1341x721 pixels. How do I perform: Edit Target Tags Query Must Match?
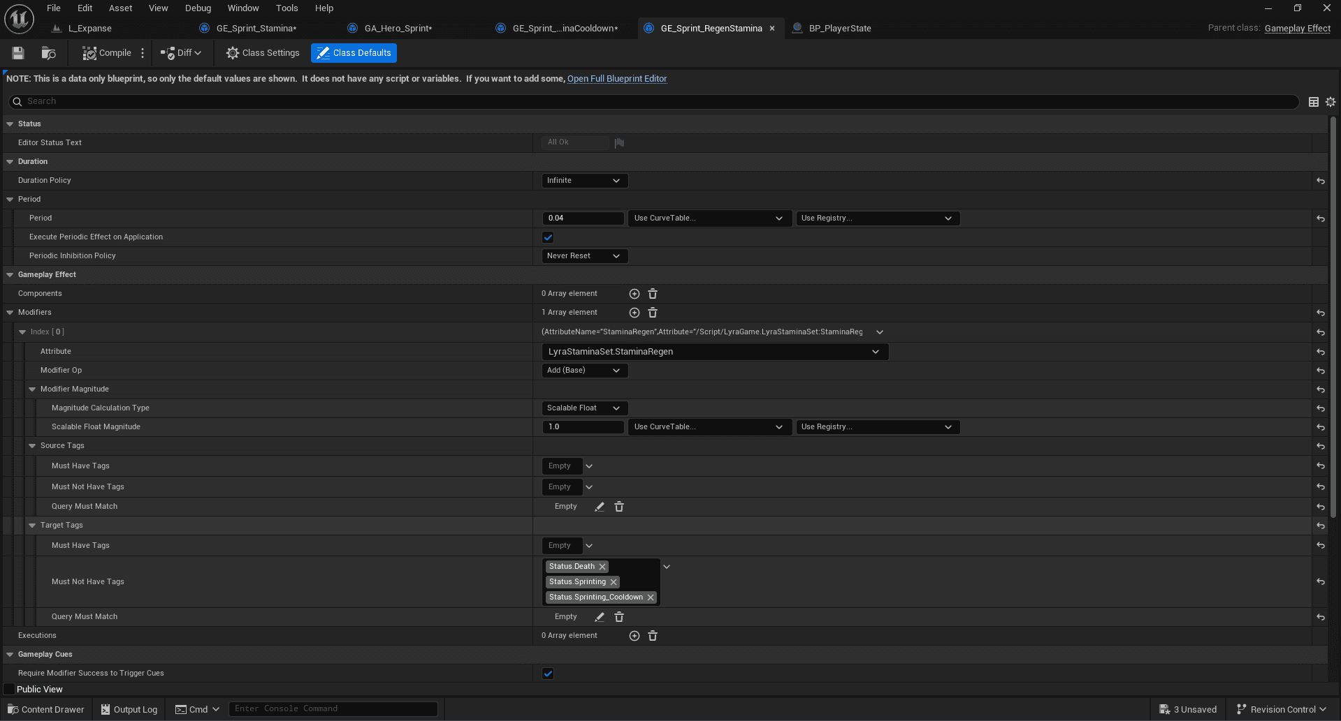(x=600, y=617)
